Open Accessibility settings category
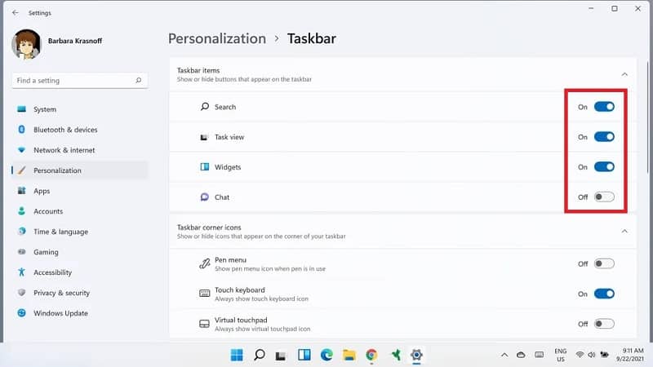 pos(80,272)
